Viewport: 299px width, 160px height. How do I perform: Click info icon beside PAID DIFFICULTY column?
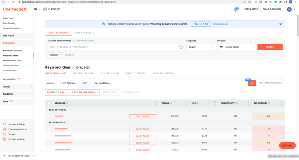pos(237,103)
